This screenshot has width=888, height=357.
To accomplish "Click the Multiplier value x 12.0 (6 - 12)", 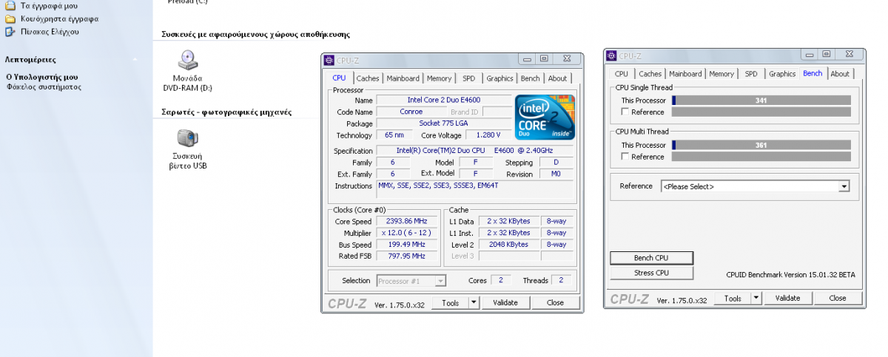I will click(406, 233).
